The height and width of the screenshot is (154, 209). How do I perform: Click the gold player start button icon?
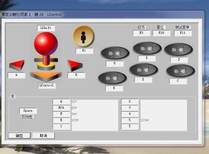pyautogui.click(x=83, y=36)
